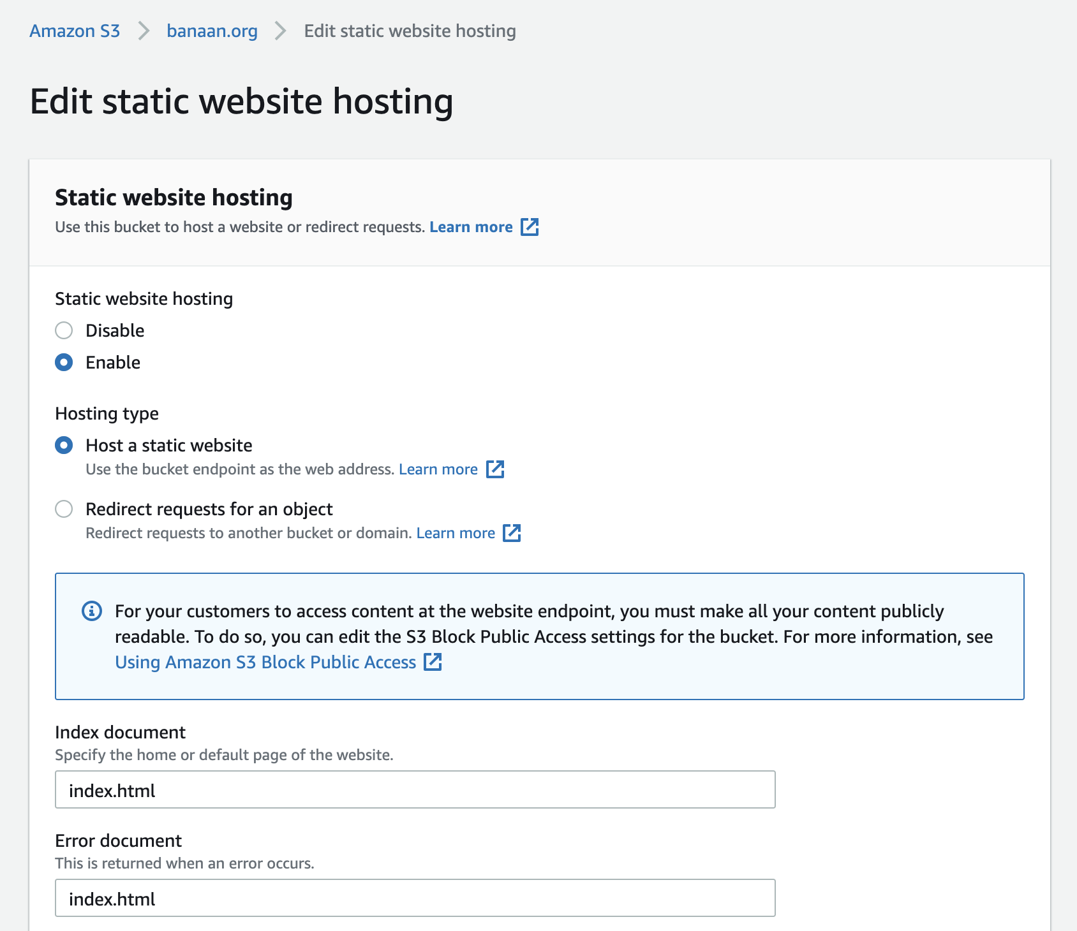Click the 'Index document' label
Image resolution: width=1077 pixels, height=931 pixels.
(120, 732)
